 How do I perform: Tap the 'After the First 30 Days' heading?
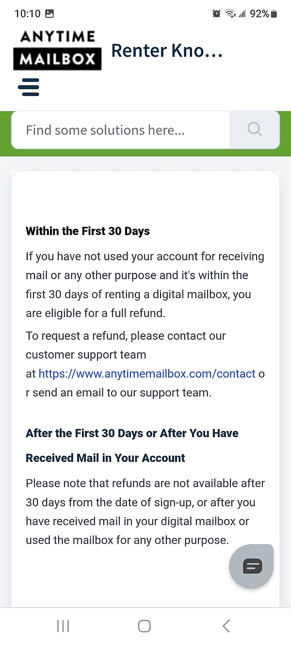(132, 433)
